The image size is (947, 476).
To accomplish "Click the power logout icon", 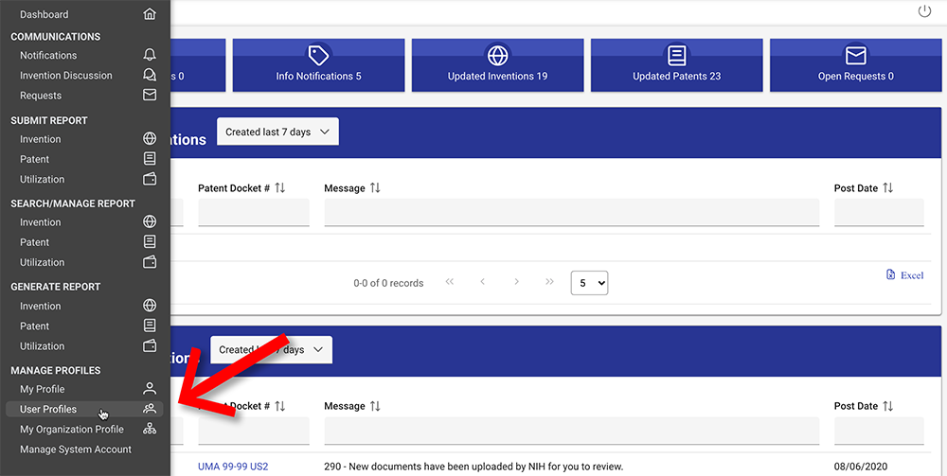I will point(925,11).
